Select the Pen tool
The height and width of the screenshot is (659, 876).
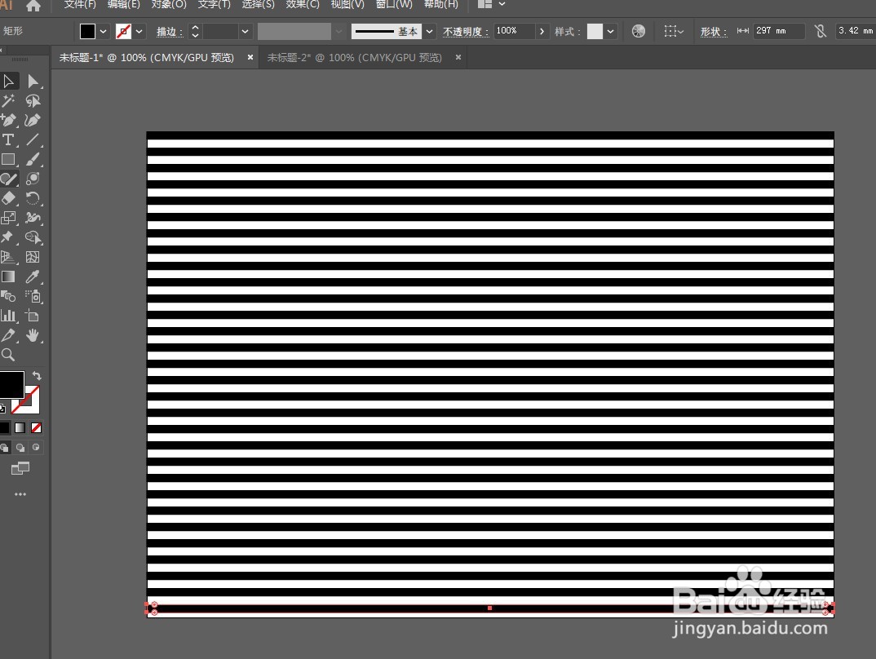pos(8,120)
